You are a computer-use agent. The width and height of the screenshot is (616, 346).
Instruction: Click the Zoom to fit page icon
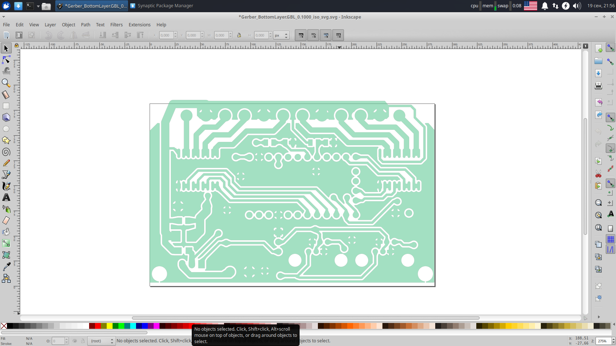tap(598, 227)
